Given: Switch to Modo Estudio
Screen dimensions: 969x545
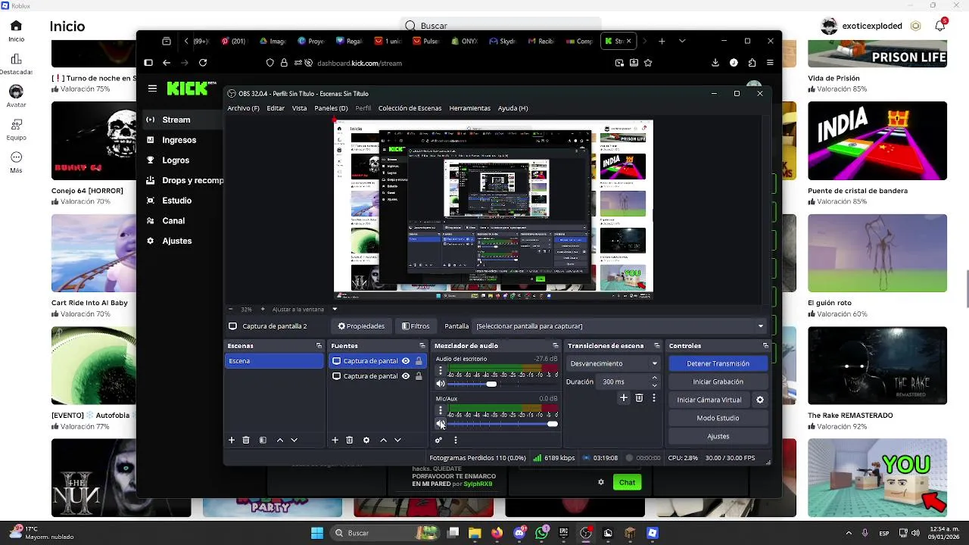Looking at the screenshot, I should click(718, 418).
